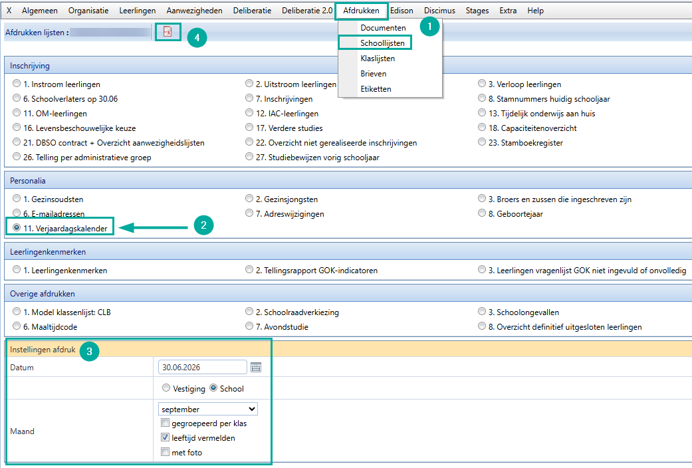Choose Overzicht definitief uitgesloten leerlingen option
Screen dimensions: 692x468
tap(482, 326)
